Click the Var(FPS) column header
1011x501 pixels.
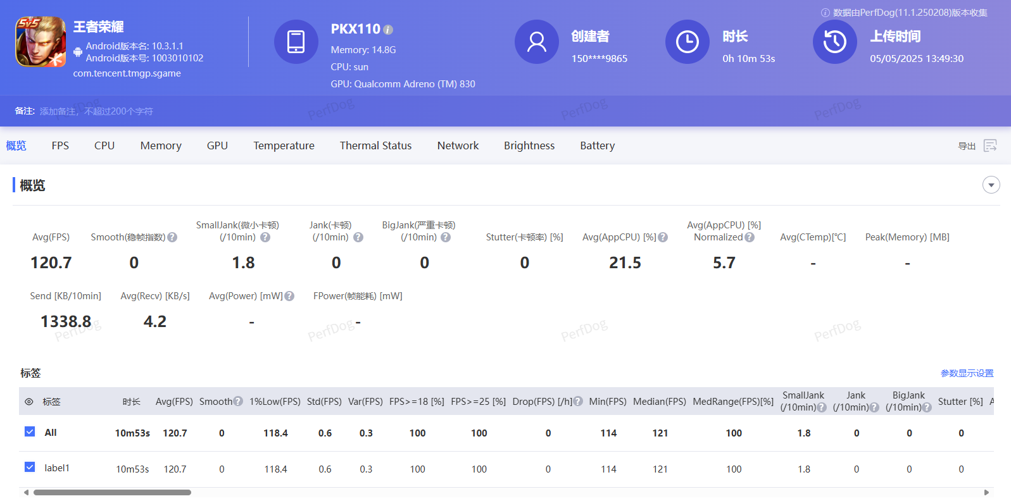tap(365, 401)
